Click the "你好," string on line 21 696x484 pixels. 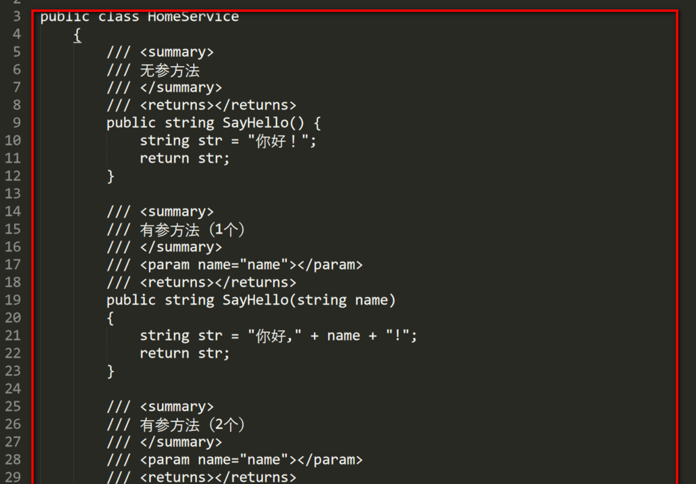(274, 336)
